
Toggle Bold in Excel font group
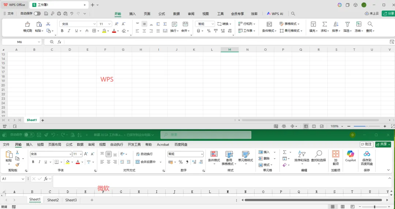[x=33, y=162]
